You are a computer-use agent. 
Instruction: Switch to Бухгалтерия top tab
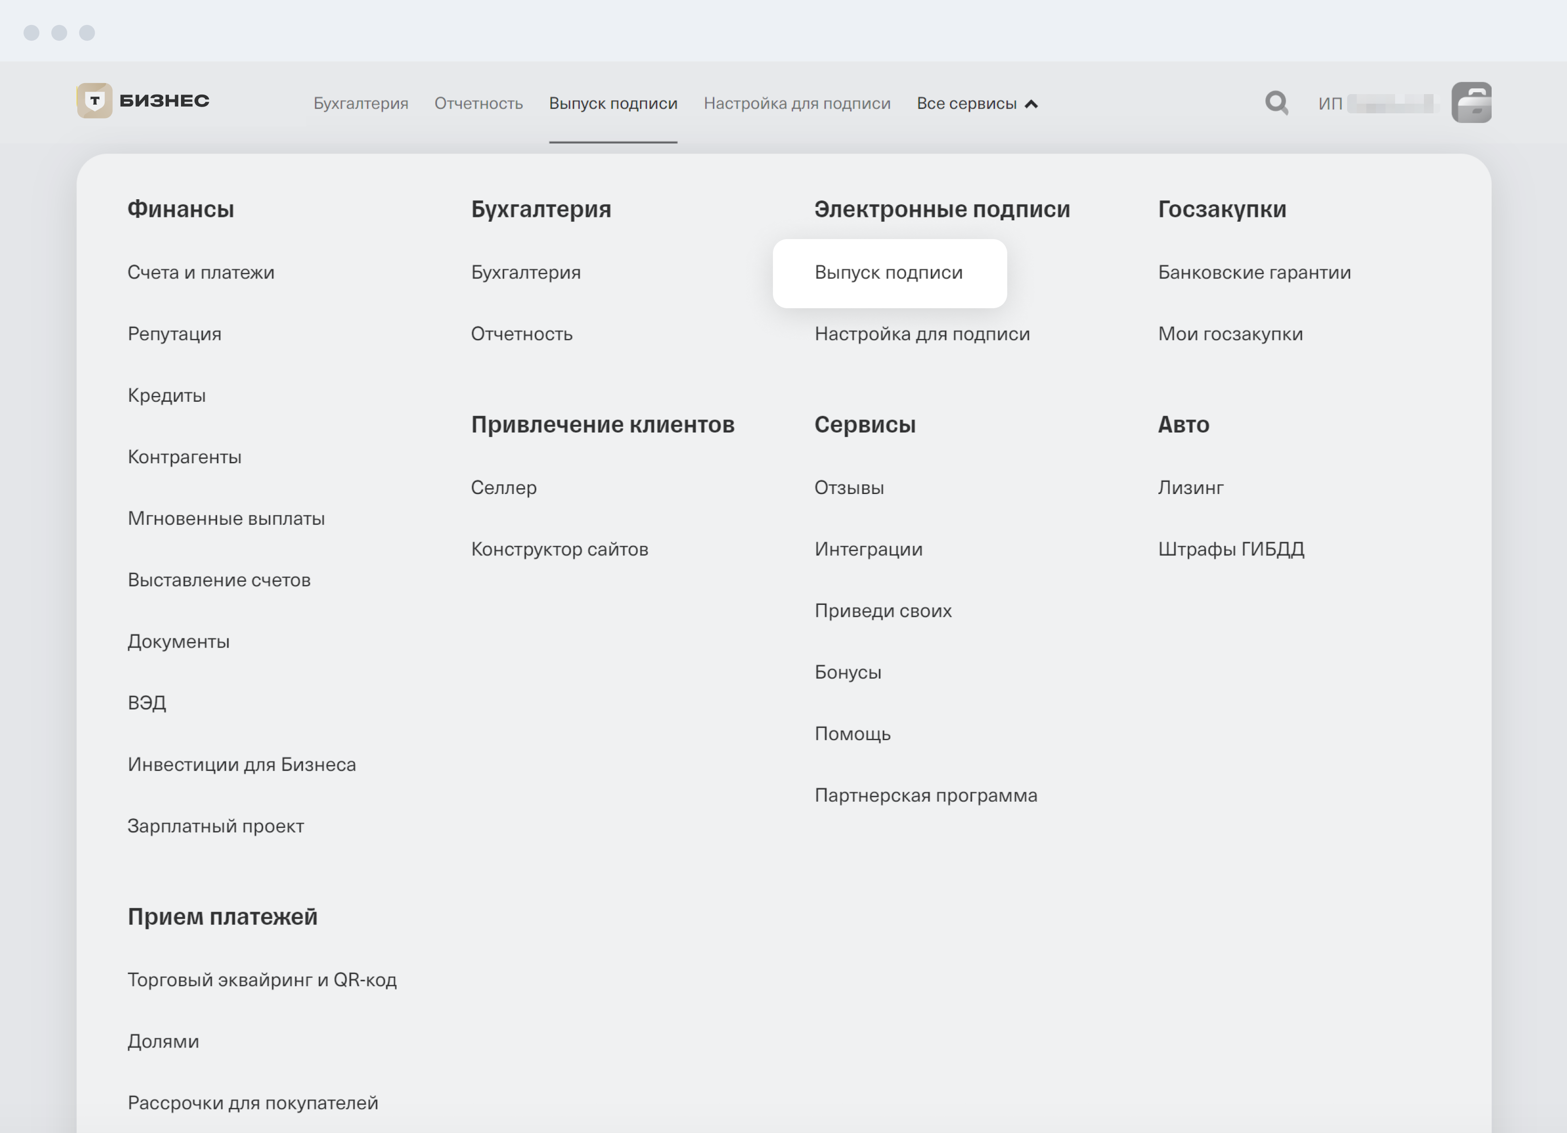point(361,104)
